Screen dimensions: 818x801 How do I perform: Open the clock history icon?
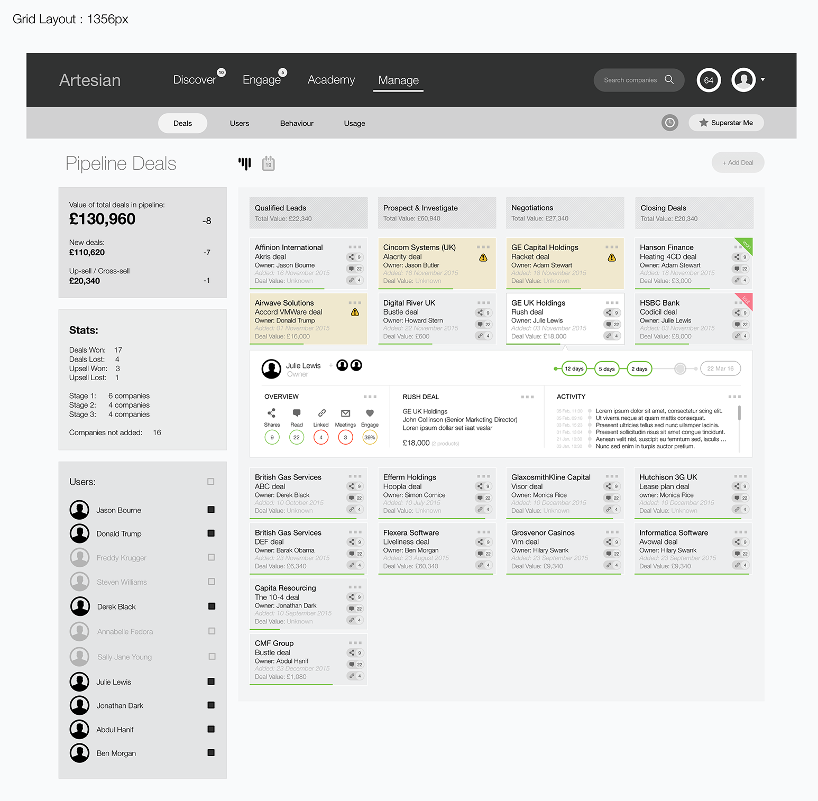tap(669, 123)
